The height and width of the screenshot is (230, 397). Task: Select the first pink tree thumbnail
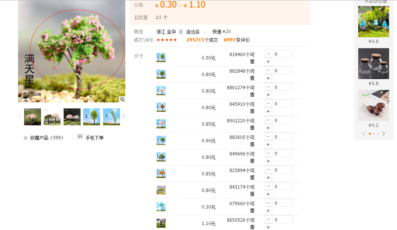tap(32, 117)
